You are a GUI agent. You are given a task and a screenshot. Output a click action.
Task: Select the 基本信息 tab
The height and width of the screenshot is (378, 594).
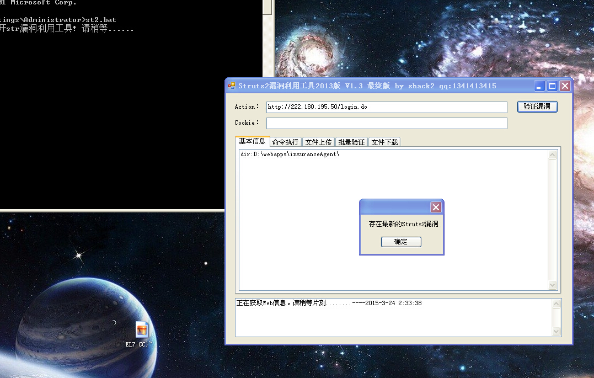click(x=252, y=141)
